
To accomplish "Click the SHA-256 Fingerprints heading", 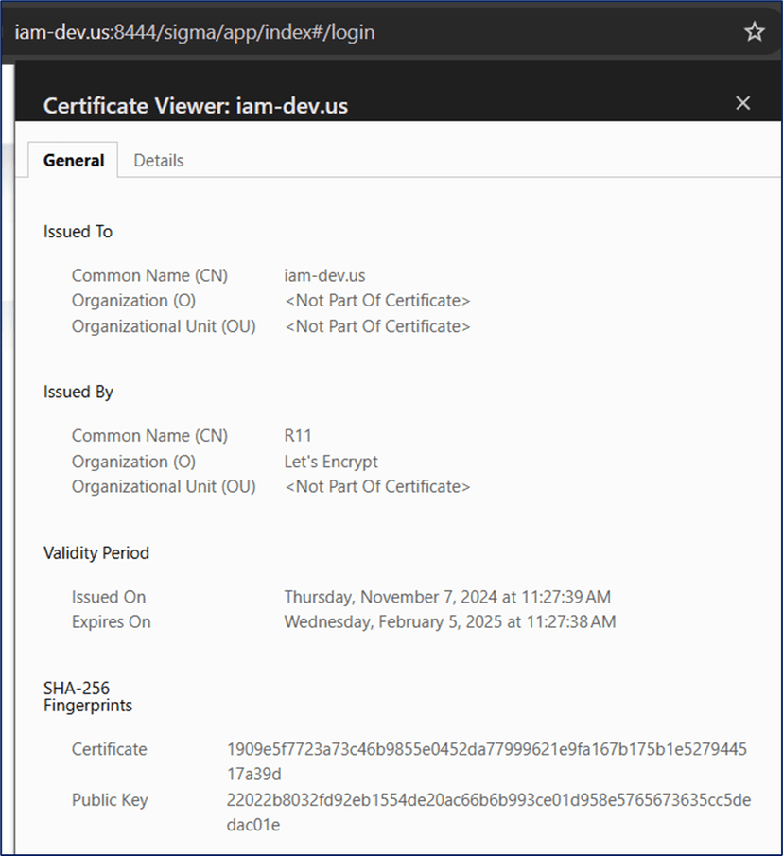I will [x=88, y=697].
